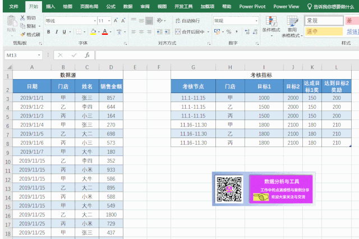Select the Format Painter brush

[x=22, y=35]
